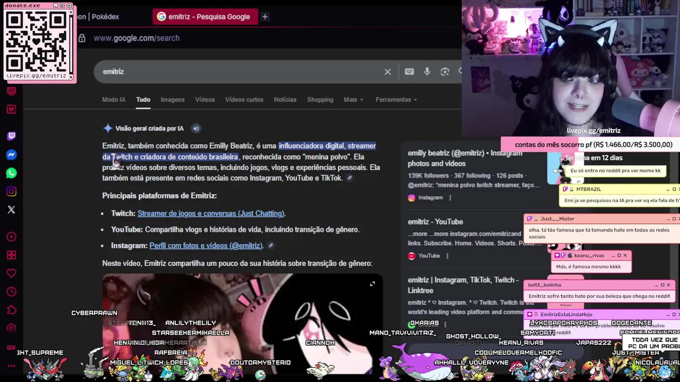This screenshot has width=680, height=382.
Task: Switch to the Pokédex browser tab
Action: [x=99, y=16]
